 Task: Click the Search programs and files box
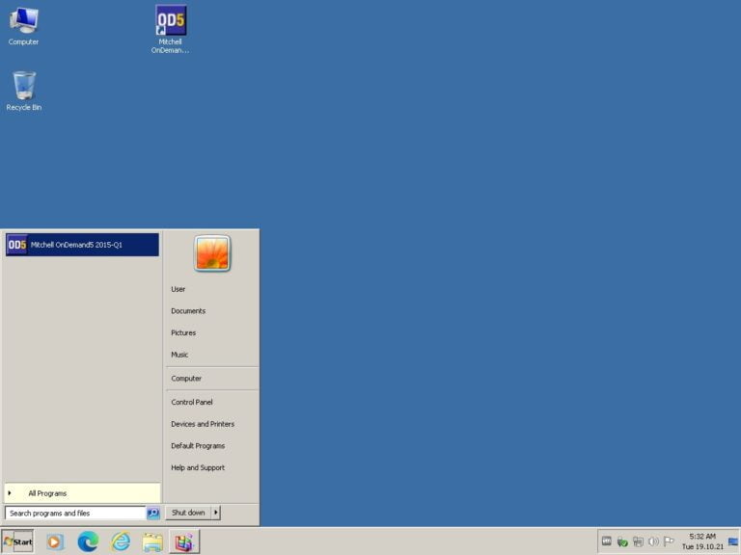[75, 514]
